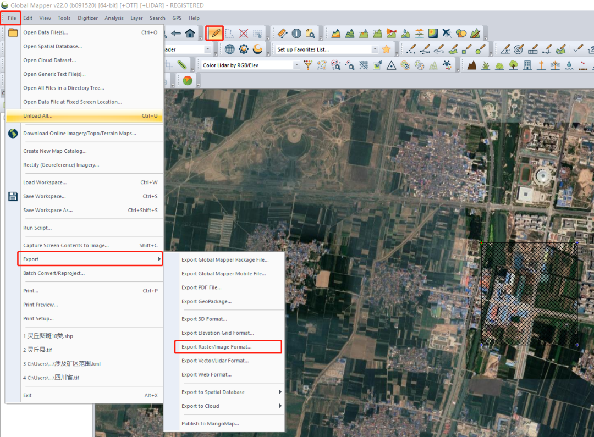
Task: Click the pie chart toolbar icon
Action: 188,81
